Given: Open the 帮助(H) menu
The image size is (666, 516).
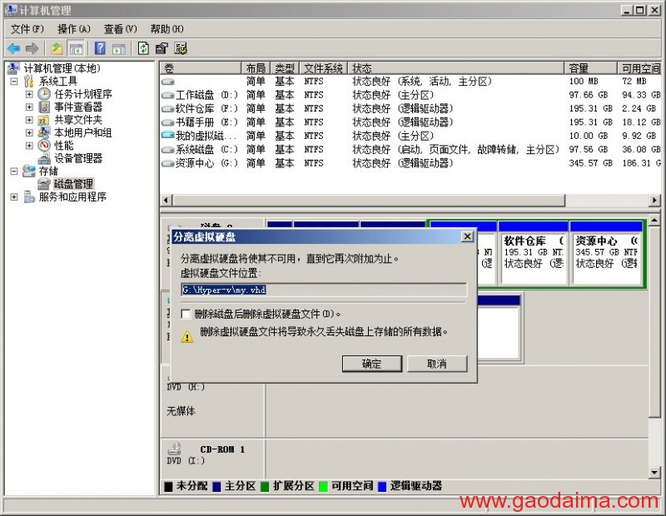Looking at the screenshot, I should coord(166,29).
